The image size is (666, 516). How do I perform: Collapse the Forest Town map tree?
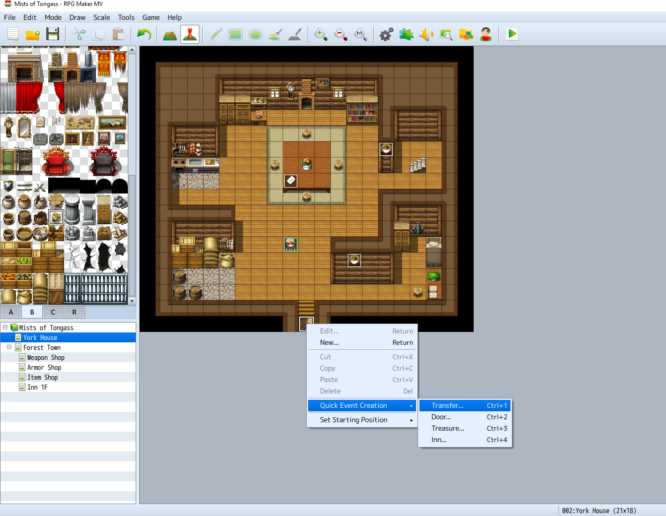[9, 347]
